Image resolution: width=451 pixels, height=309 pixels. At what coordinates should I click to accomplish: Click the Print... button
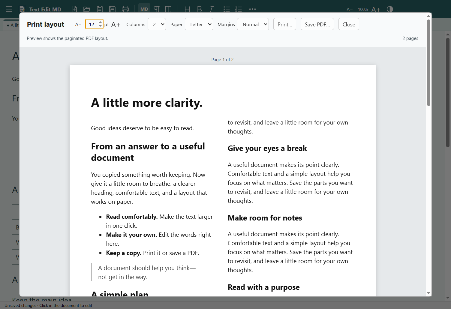tap(285, 24)
